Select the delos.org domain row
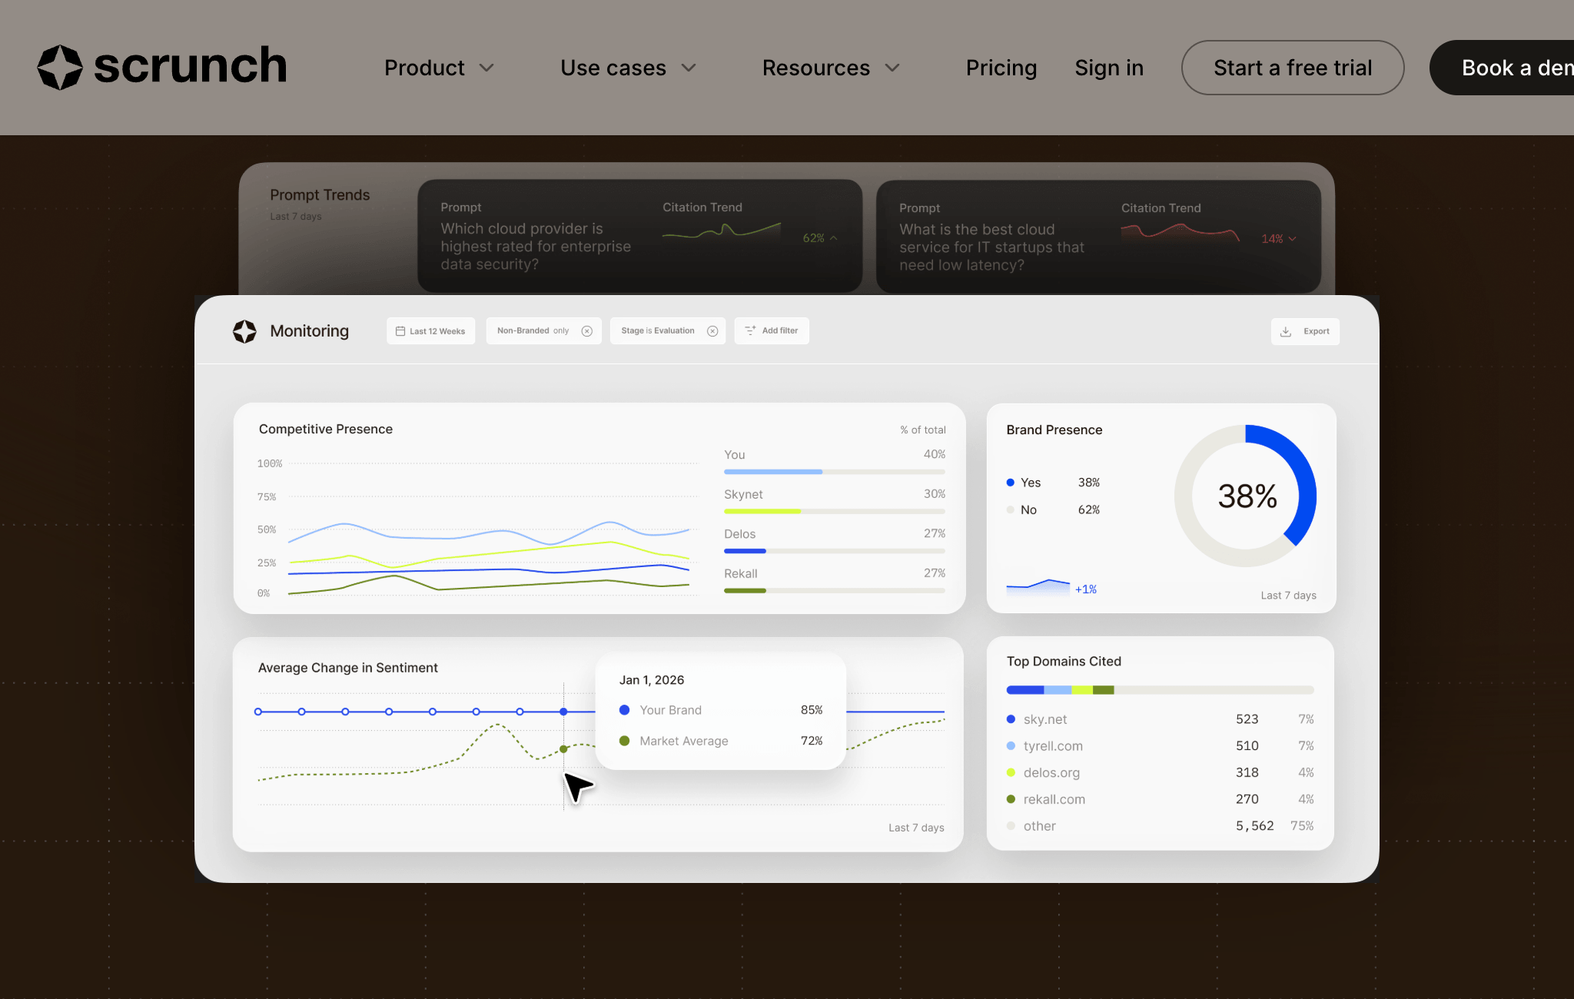 point(1160,772)
